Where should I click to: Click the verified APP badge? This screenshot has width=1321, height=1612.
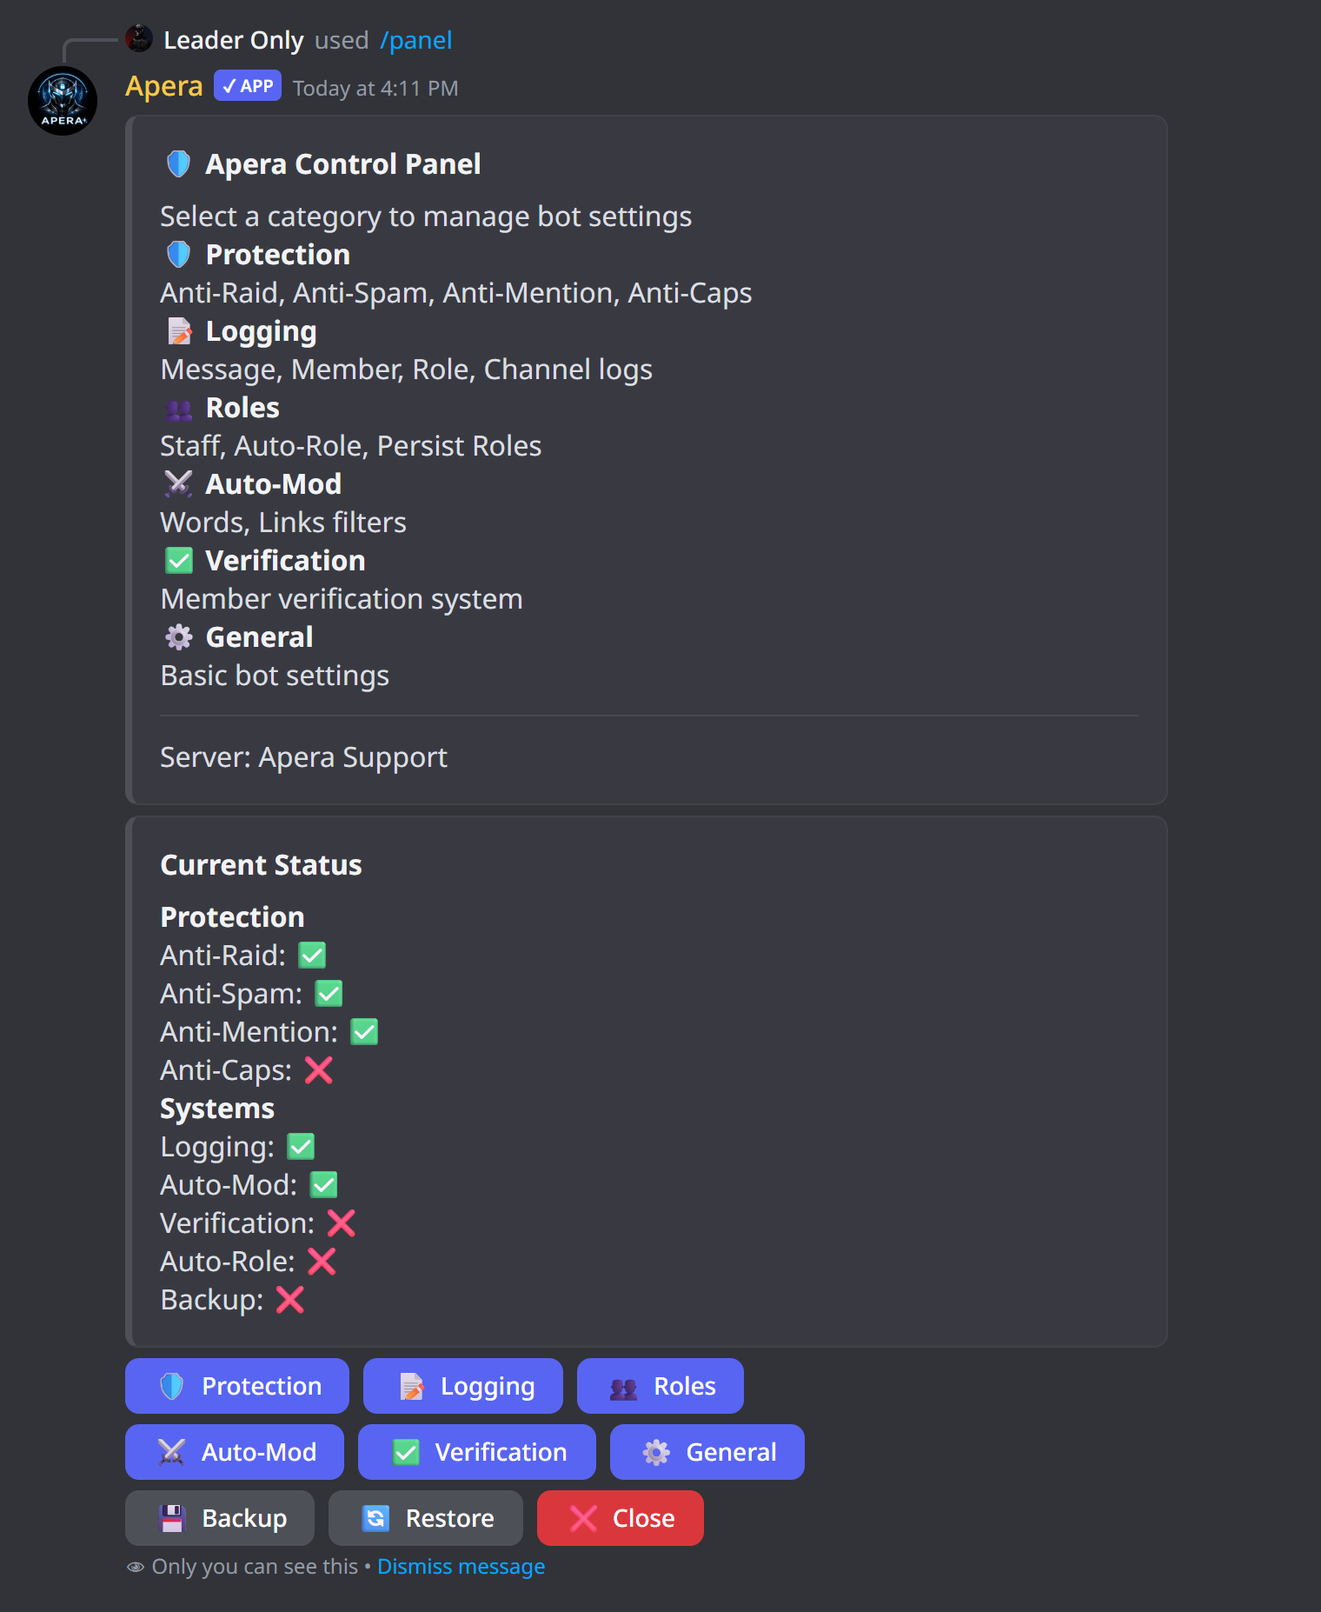(248, 86)
